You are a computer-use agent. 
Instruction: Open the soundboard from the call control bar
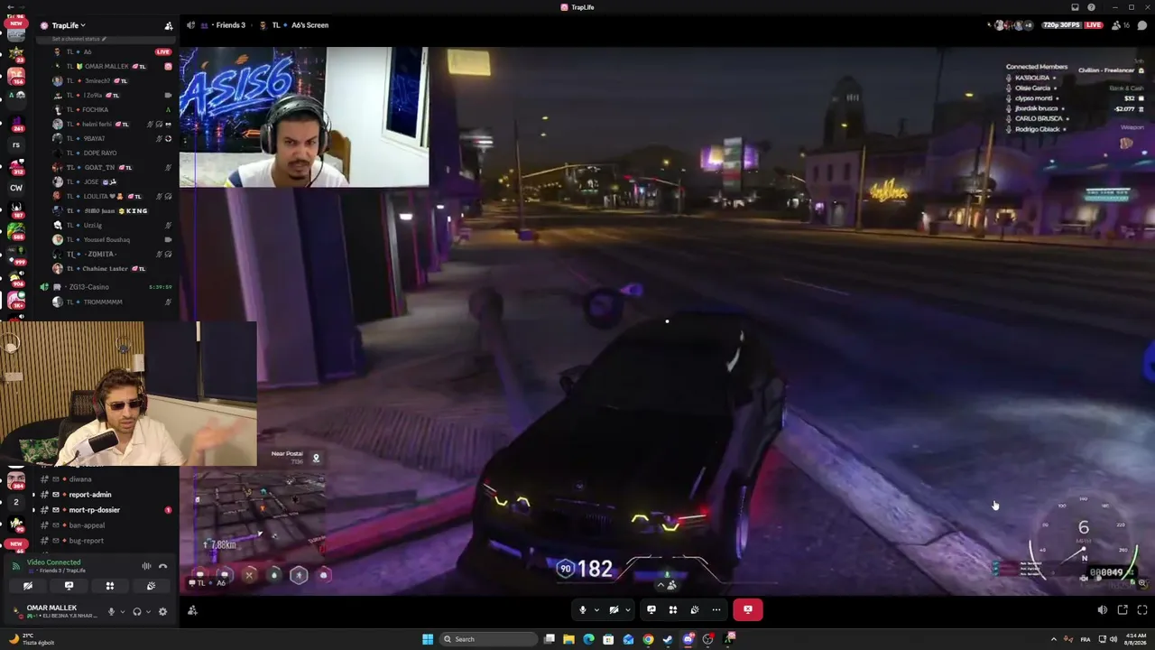pos(695,609)
